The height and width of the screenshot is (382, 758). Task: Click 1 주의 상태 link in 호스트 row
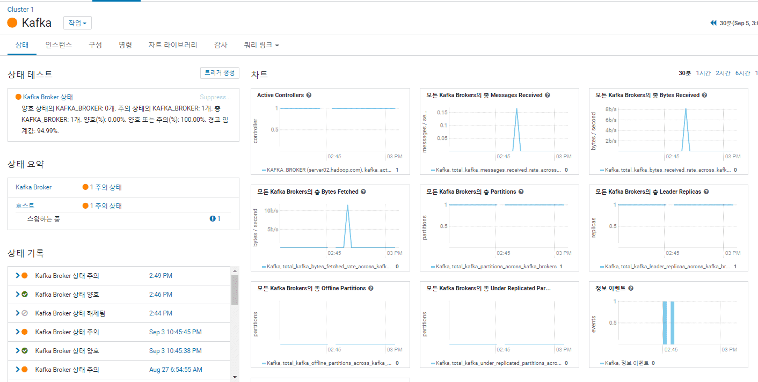tap(106, 206)
